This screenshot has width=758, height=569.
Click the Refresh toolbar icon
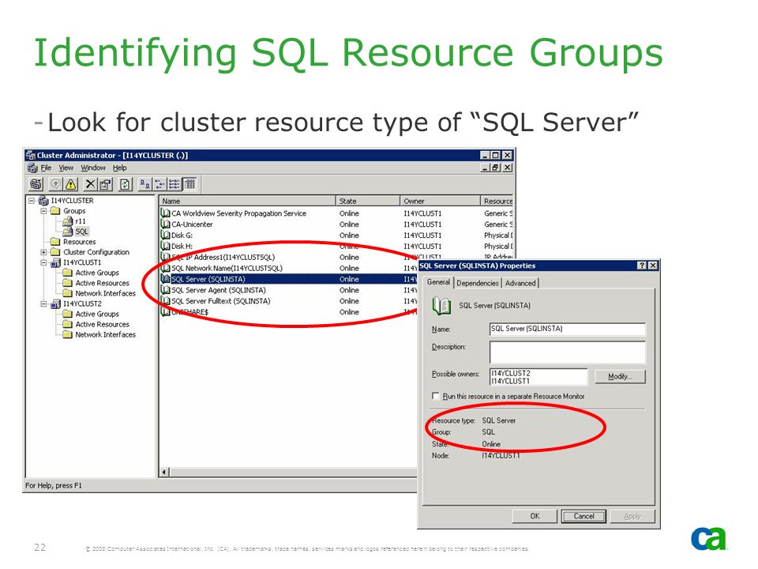[x=126, y=184]
